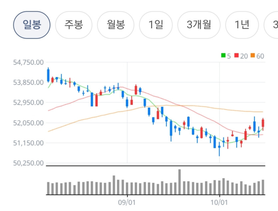This screenshot has width=278, height=211.
Task: Click the 09/01 date marker on axis
Action: pos(127,202)
